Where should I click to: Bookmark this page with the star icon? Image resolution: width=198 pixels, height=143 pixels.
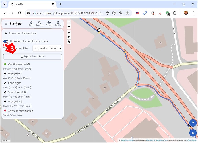127,13
